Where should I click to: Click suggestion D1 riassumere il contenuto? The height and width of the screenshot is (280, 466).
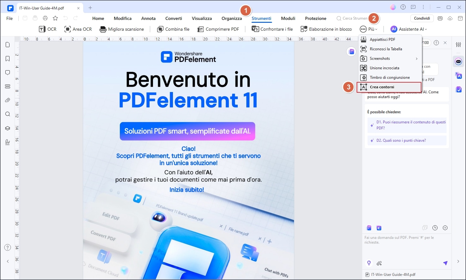[408, 125]
